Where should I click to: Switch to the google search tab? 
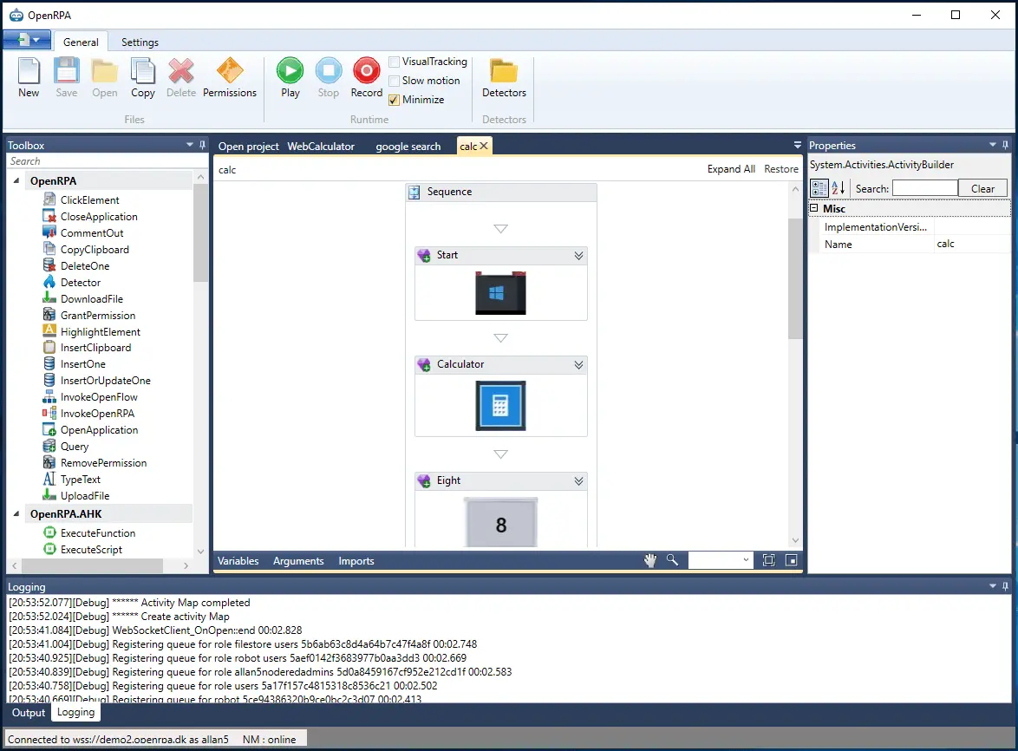click(x=408, y=147)
